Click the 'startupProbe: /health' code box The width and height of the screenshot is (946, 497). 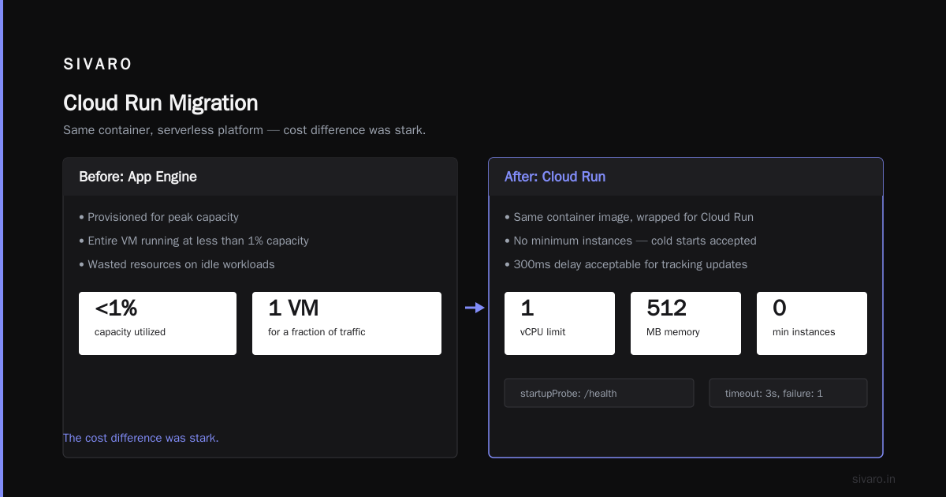[x=599, y=393]
